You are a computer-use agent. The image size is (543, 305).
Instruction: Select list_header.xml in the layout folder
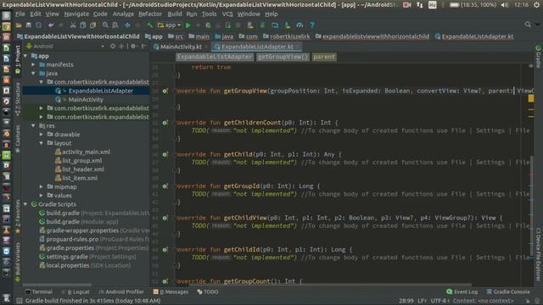tap(83, 169)
